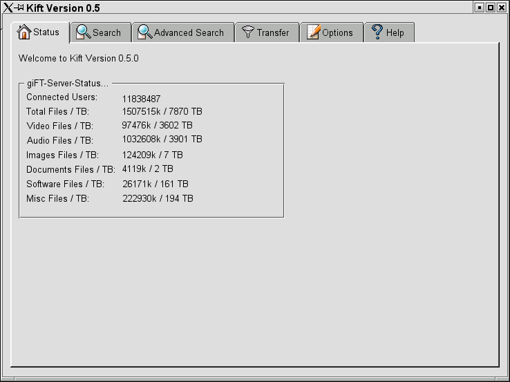
Task: Click the Advanced Search magnifier icon
Action: pyautogui.click(x=144, y=32)
